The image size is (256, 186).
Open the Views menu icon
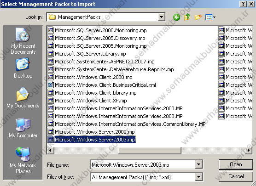(210, 17)
